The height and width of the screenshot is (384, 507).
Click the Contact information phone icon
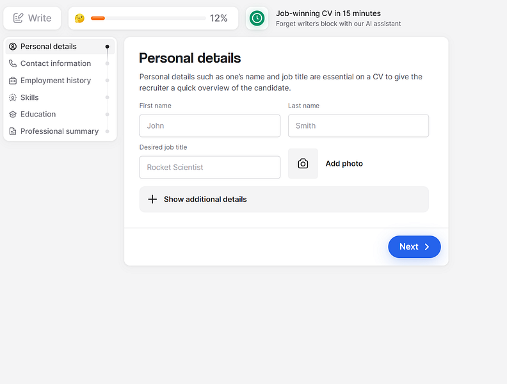pyautogui.click(x=13, y=63)
